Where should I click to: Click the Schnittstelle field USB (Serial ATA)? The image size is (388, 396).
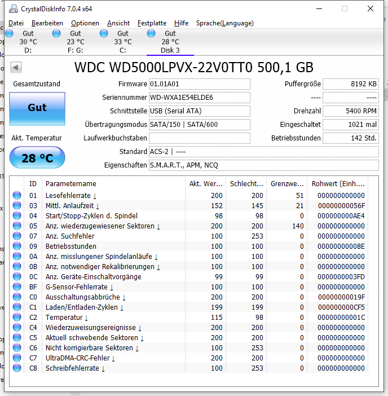click(200, 111)
